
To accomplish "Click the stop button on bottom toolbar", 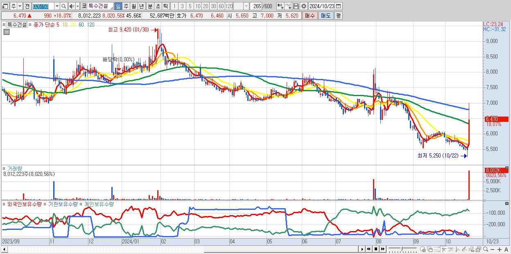I will tap(375, 249).
